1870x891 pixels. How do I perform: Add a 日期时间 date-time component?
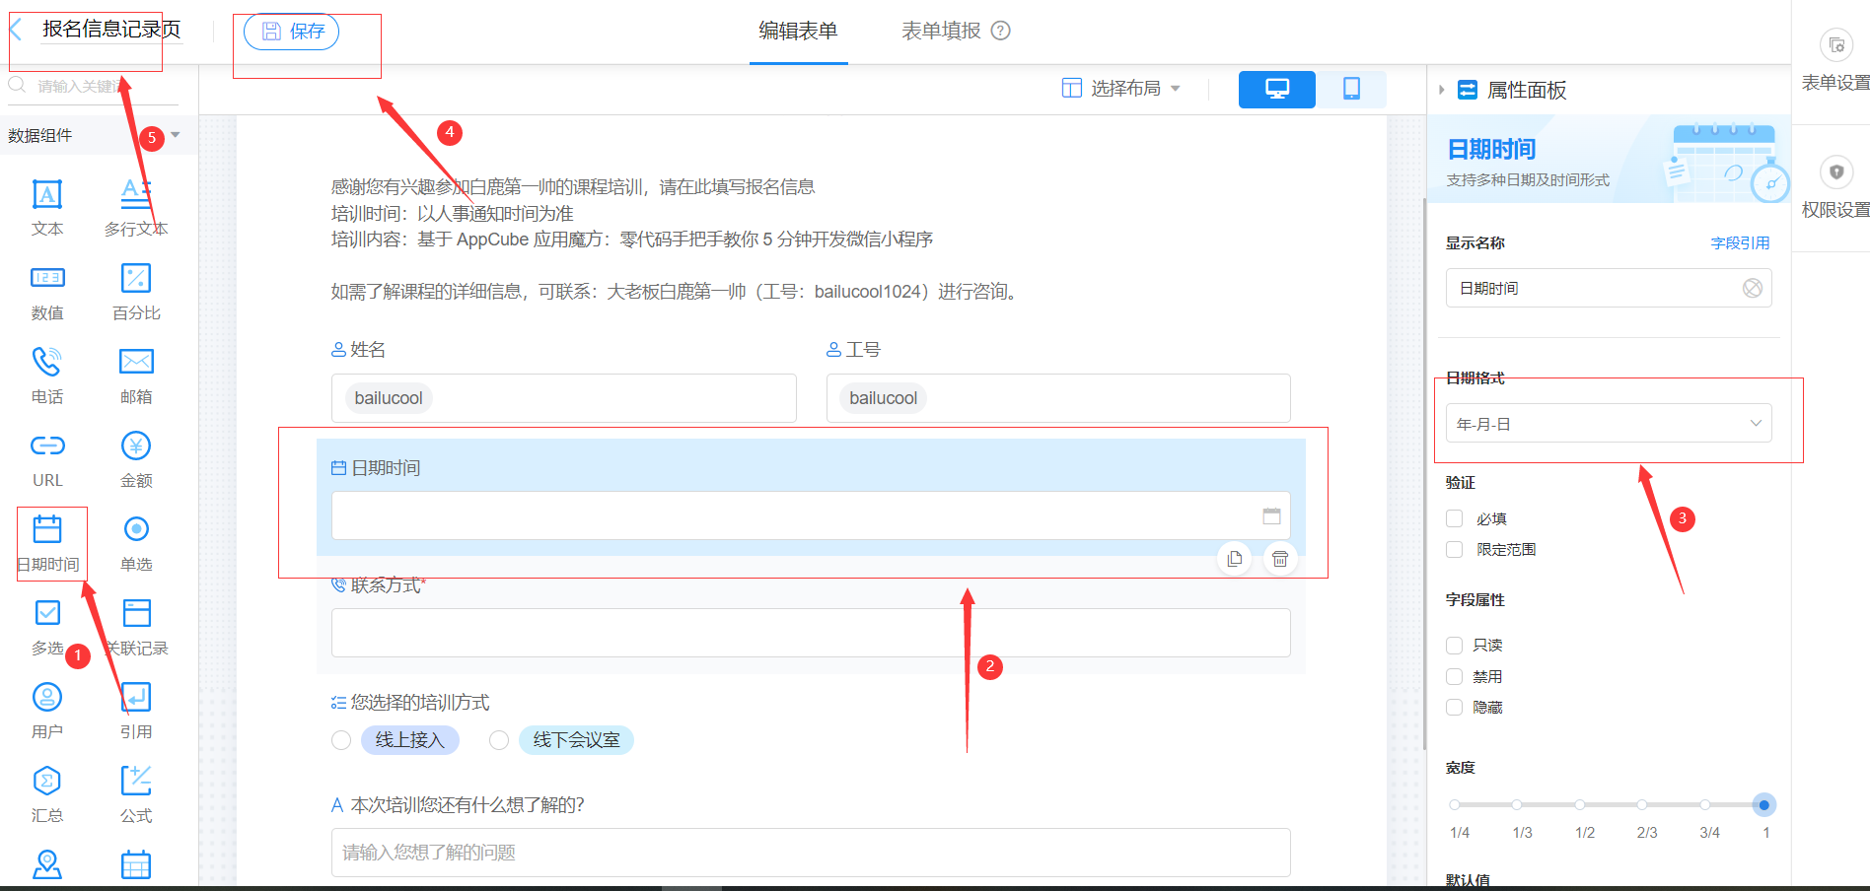tap(47, 543)
